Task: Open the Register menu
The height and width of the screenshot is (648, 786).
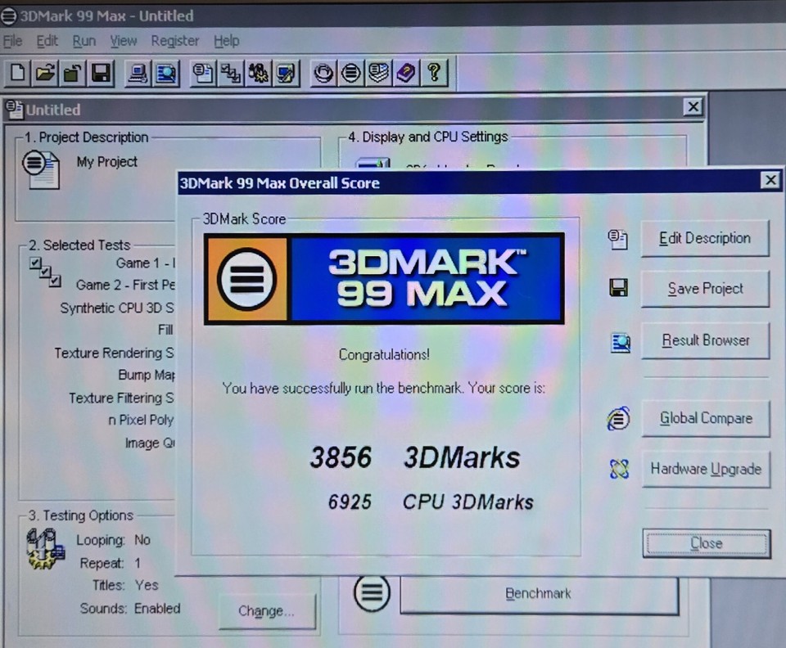Action: pos(174,41)
